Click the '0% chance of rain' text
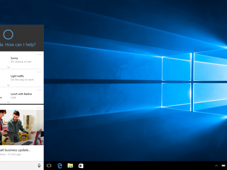 click(21, 62)
